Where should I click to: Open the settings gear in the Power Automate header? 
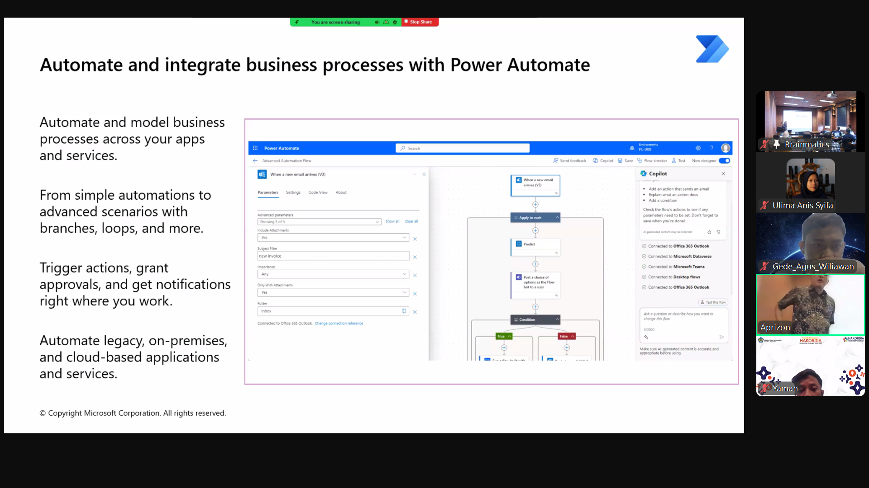point(698,148)
